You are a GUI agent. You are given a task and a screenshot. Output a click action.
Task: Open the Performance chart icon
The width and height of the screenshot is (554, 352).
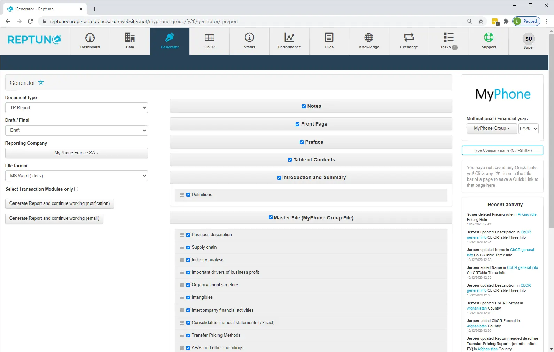point(289,37)
